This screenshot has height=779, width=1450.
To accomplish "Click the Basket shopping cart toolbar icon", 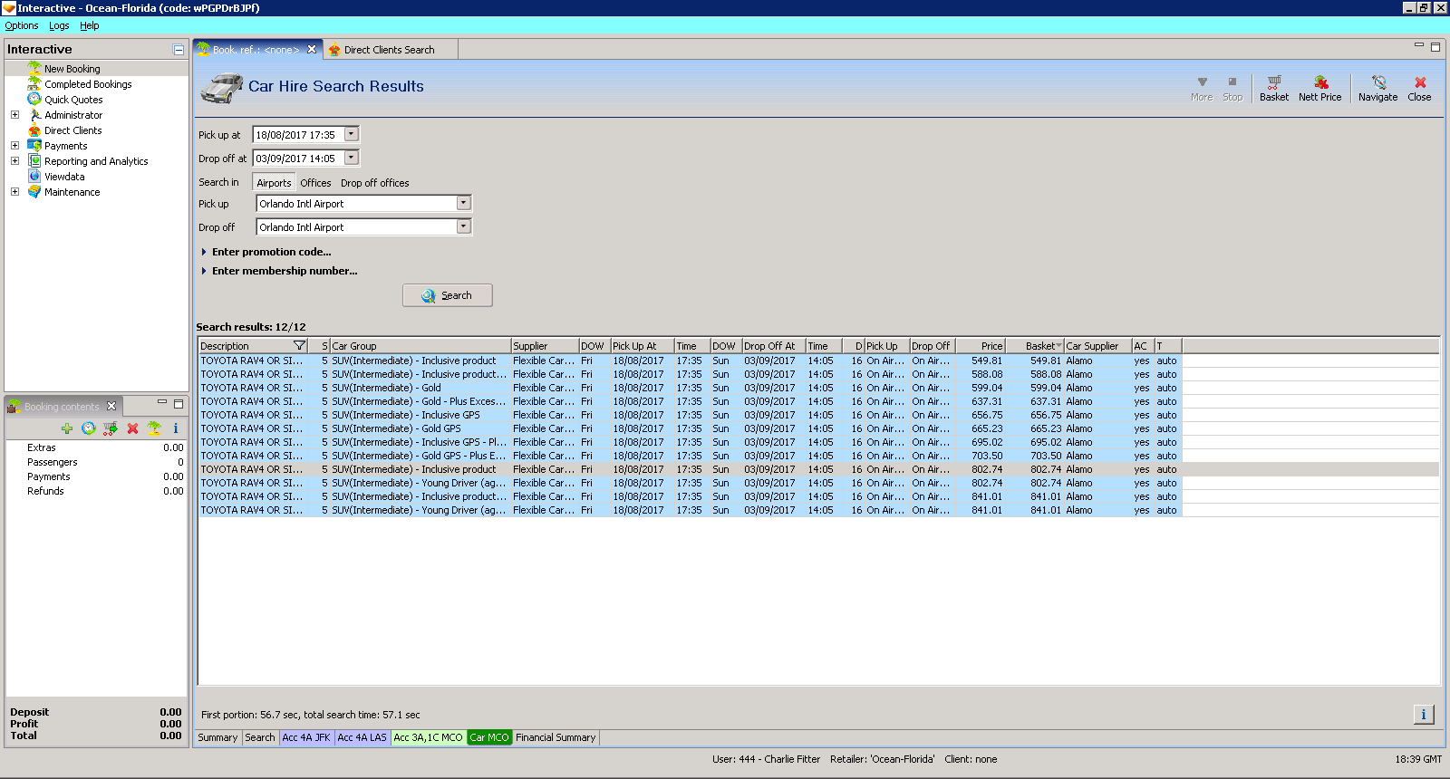I will [x=1274, y=88].
